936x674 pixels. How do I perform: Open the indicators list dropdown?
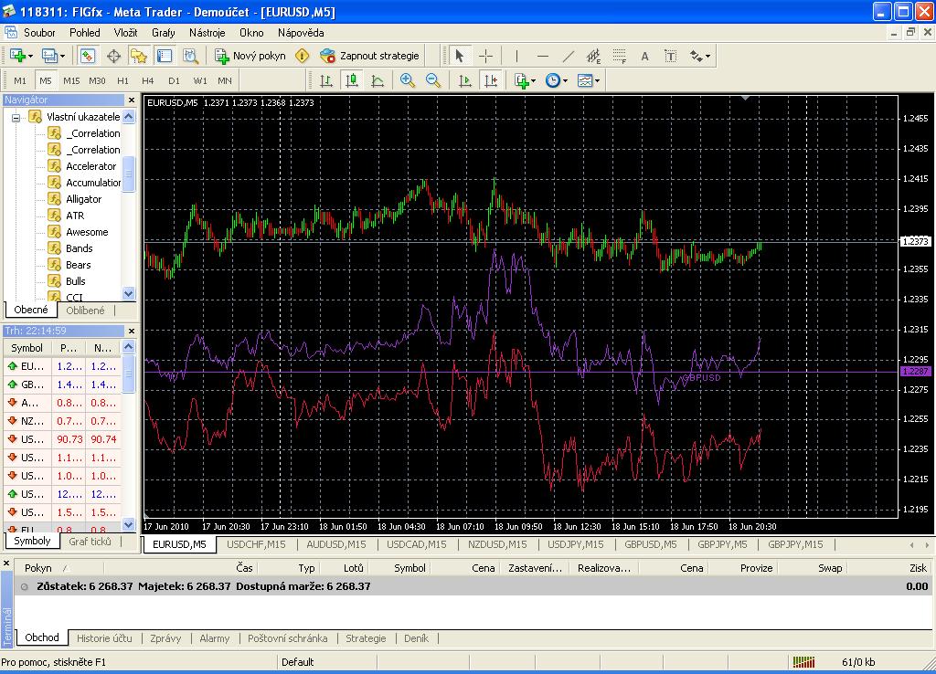(525, 80)
